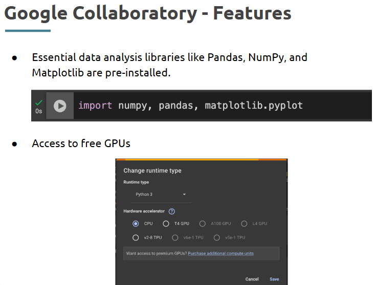
Task: Click the green execution checkmark icon
Action: [39, 103]
